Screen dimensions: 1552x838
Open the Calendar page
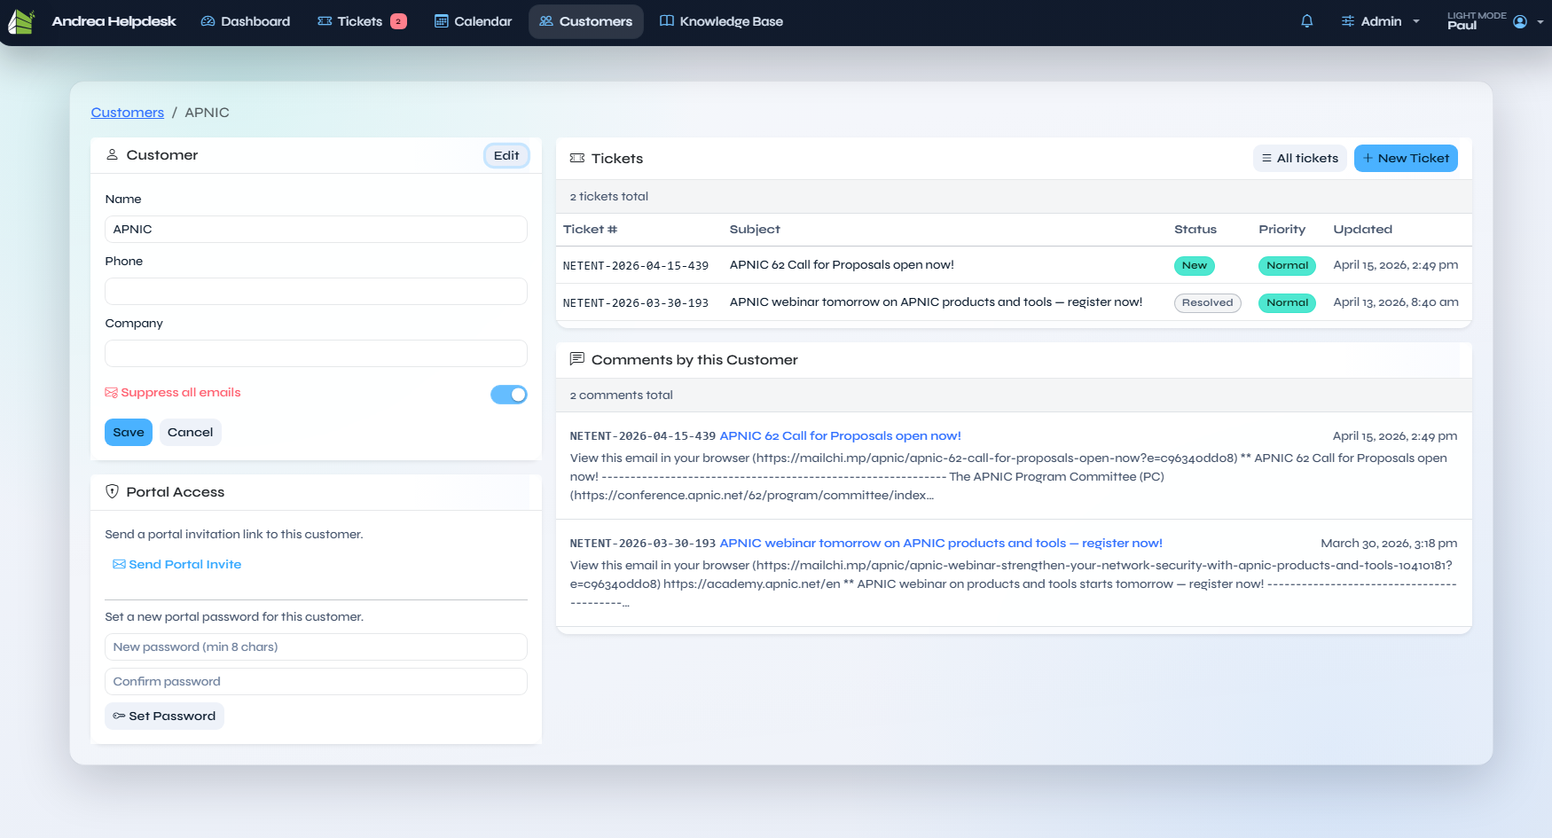point(473,21)
